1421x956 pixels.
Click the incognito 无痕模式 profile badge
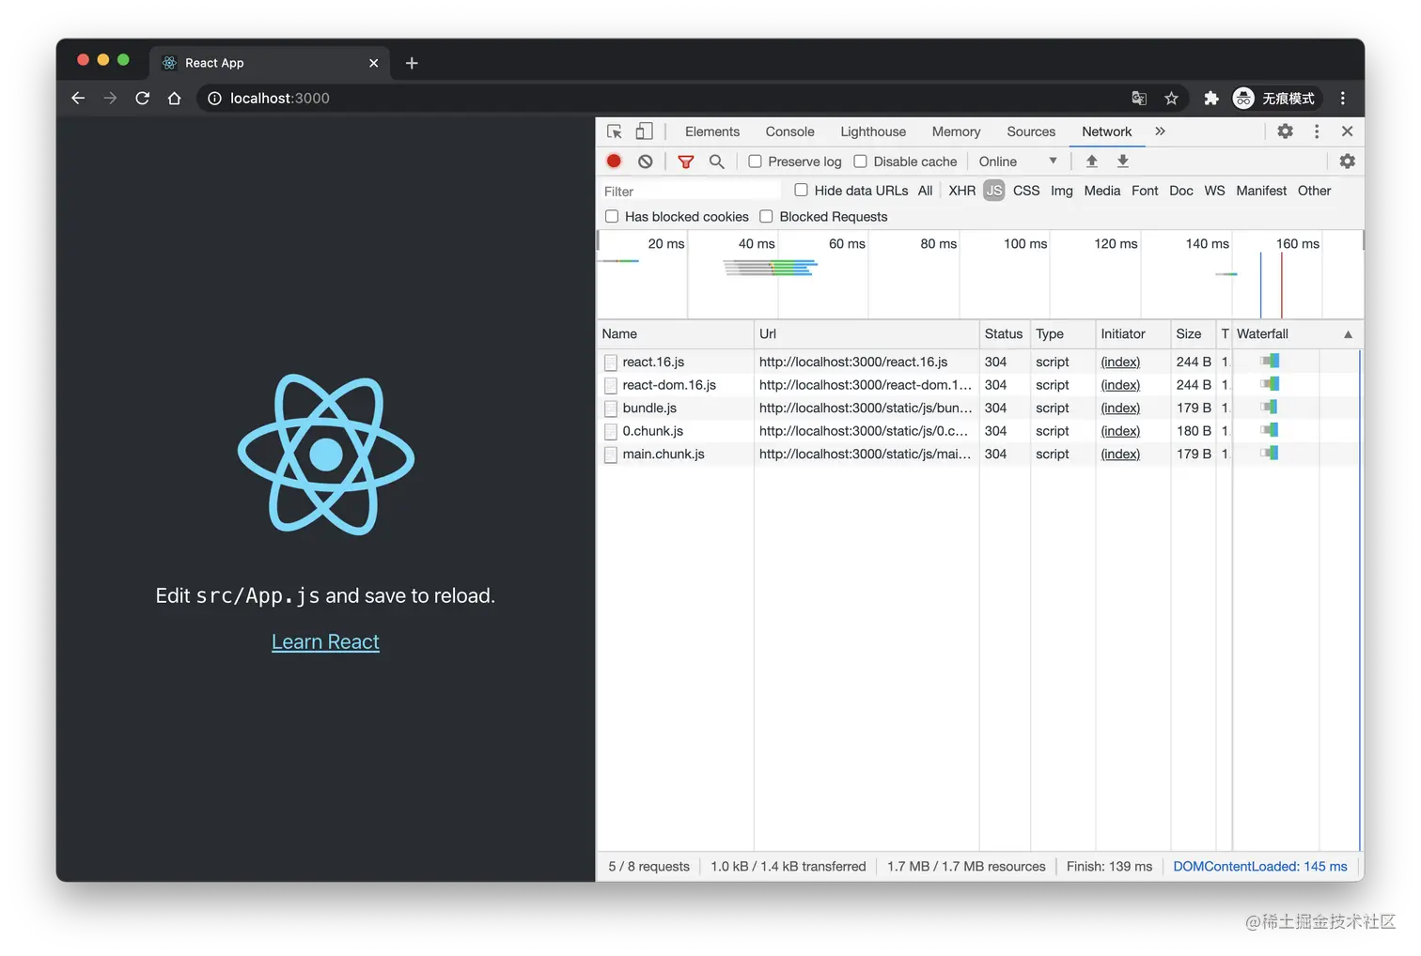point(1276,98)
